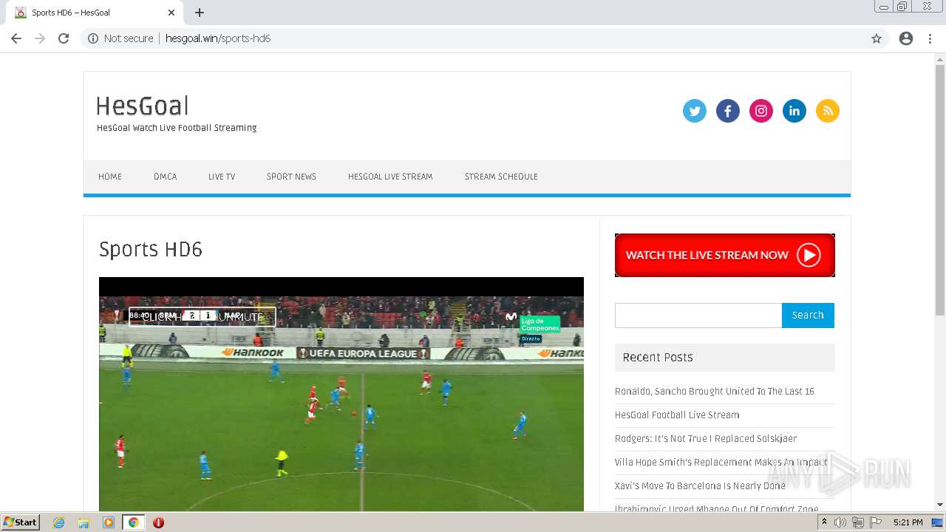The width and height of the screenshot is (946, 532).
Task: Click the page vertical scrollbar thumb
Action: tap(940, 191)
